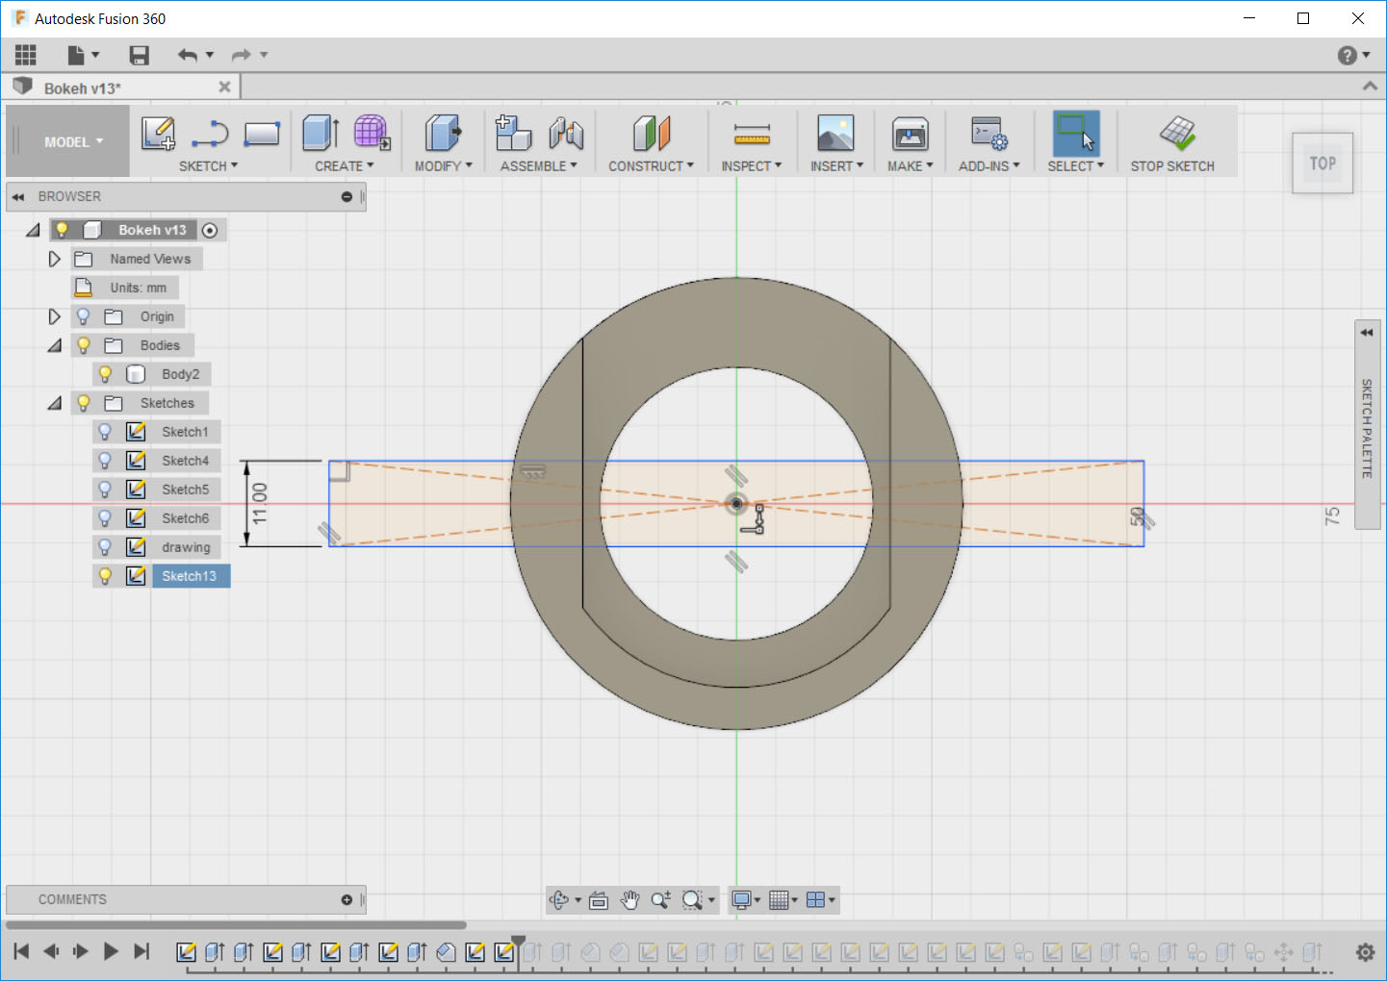The width and height of the screenshot is (1387, 981).
Task: Click the Stop Sketch icon
Action: (x=1176, y=134)
